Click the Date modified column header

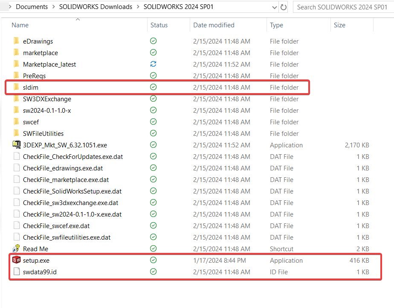(x=214, y=25)
